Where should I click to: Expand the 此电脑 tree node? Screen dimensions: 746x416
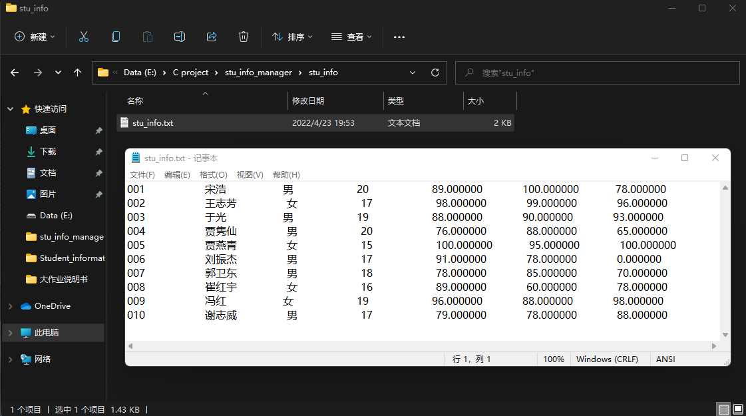coord(10,333)
